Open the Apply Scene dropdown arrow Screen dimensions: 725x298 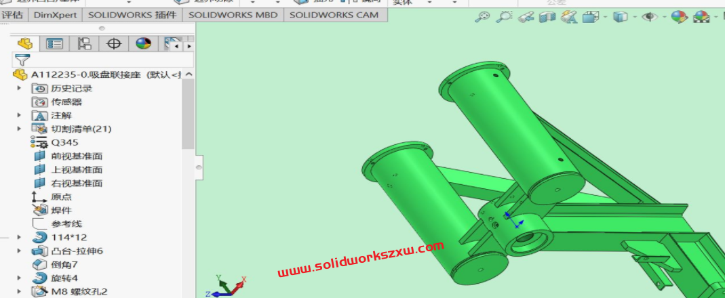(716, 18)
